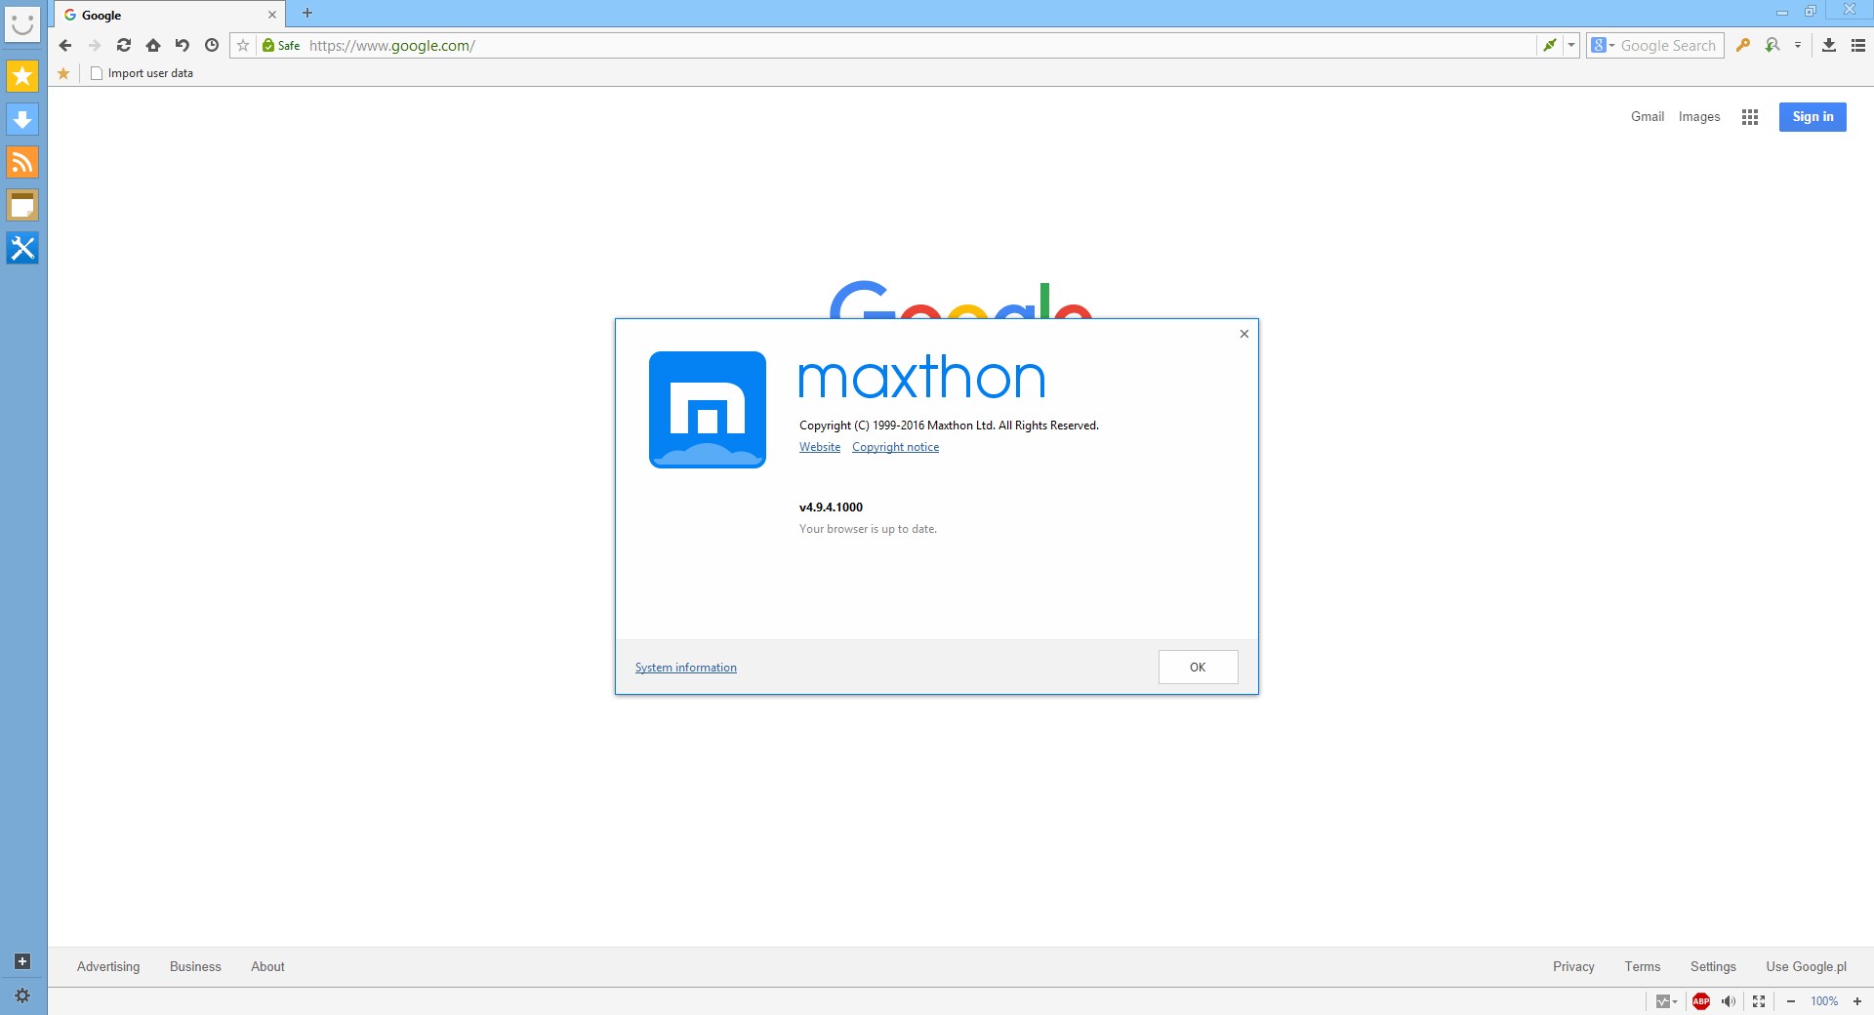
Task: Open a new tab
Action: click(x=307, y=13)
